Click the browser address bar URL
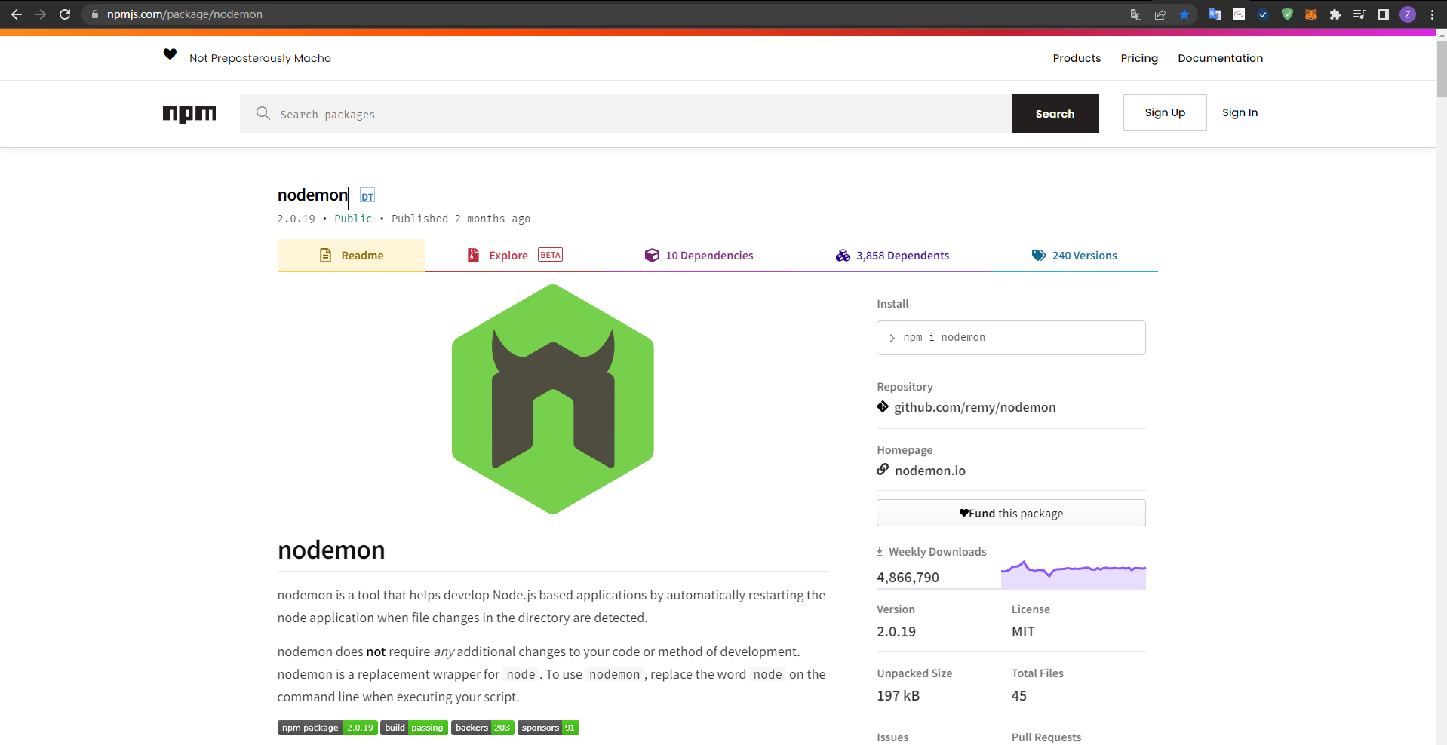This screenshot has width=1447, height=745. [185, 14]
